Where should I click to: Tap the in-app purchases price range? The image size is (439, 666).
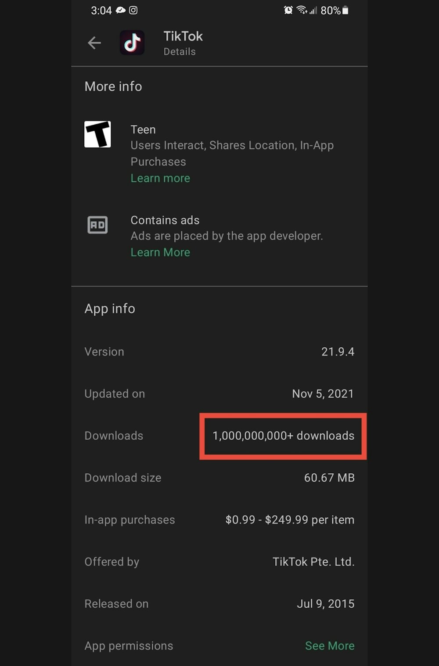pyautogui.click(x=290, y=520)
